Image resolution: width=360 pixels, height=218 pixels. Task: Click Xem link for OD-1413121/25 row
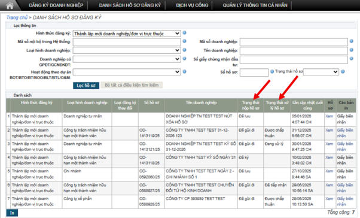[330, 144]
